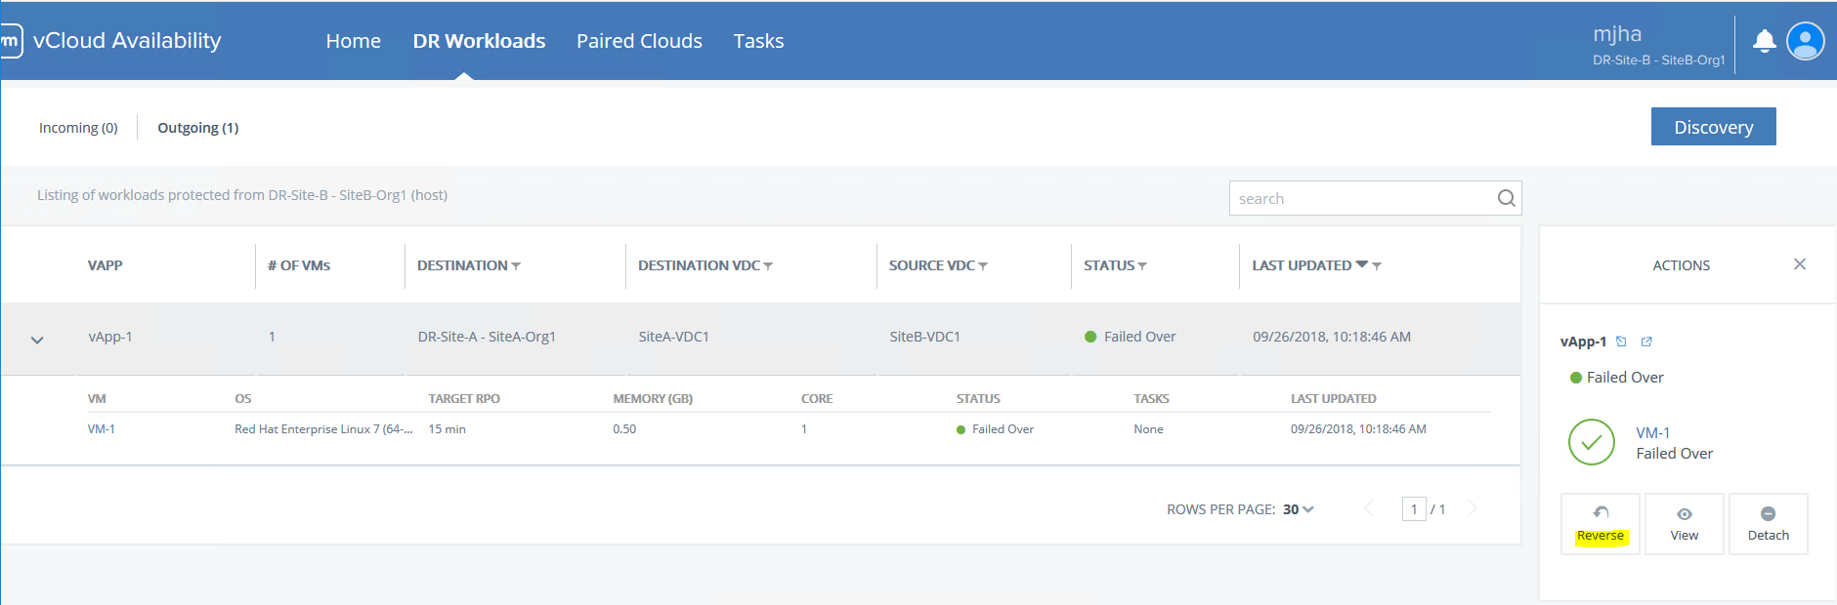Click the vCloud Availability logo icon

[x=10, y=41]
